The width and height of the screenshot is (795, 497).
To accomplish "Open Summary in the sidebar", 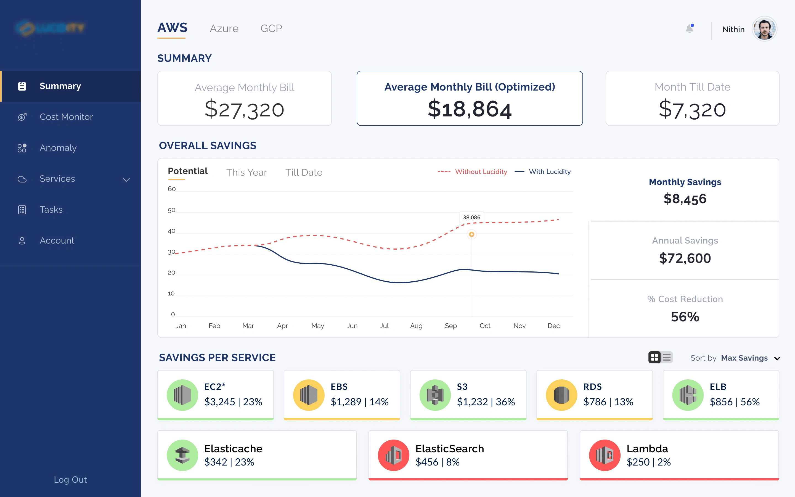I will pos(70,86).
